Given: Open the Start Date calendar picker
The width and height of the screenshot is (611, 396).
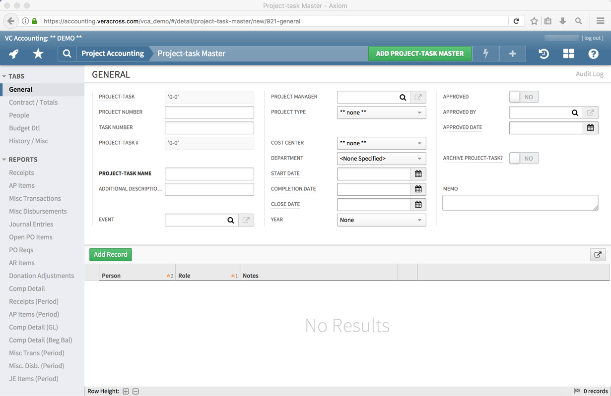Looking at the screenshot, I should point(418,174).
